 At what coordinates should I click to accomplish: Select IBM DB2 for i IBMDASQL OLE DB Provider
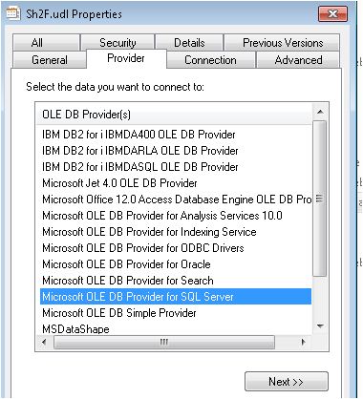[x=176, y=167]
